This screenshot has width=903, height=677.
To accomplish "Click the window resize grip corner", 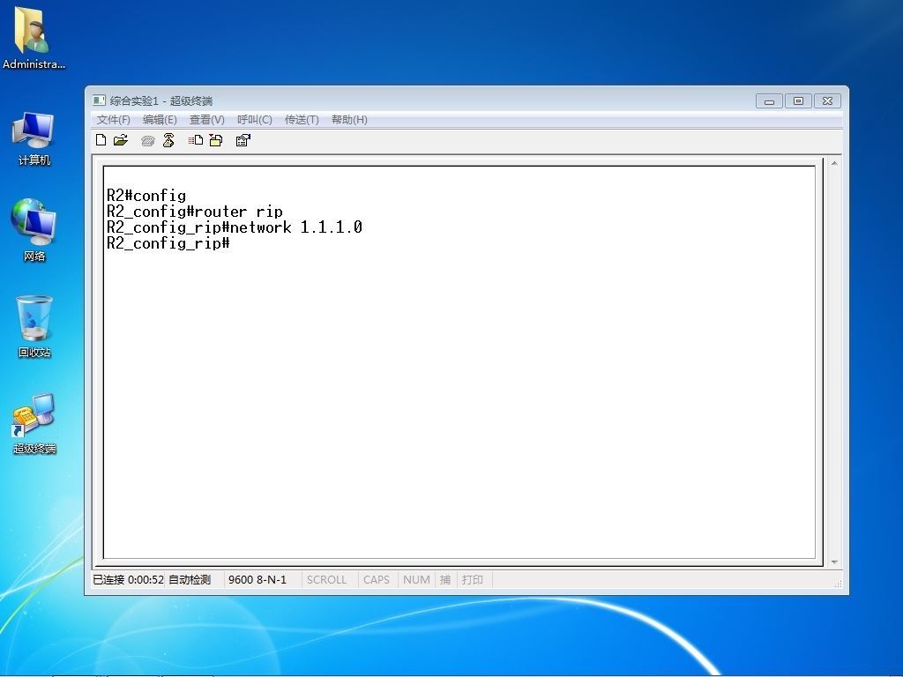I will (x=838, y=584).
